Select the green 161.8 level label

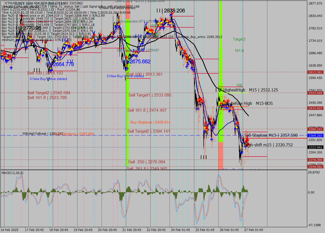(x=239, y=51)
